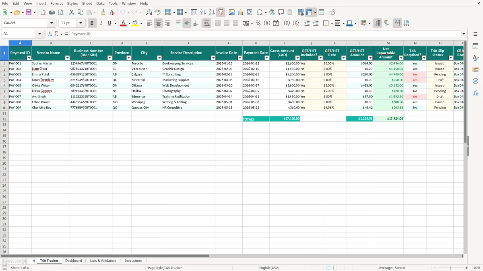This screenshot has height=271, width=483.
Task: Switch to the Lists & Validation sheet tab
Action: point(103,261)
